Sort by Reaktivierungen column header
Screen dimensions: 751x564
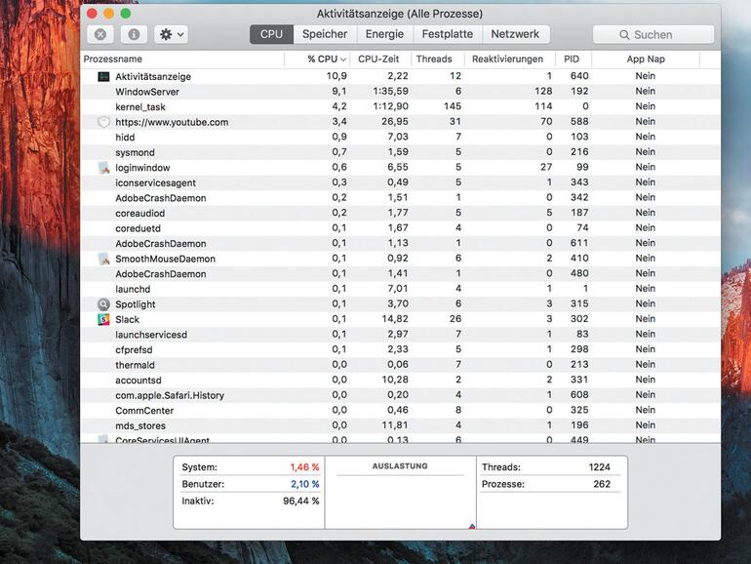click(x=509, y=60)
